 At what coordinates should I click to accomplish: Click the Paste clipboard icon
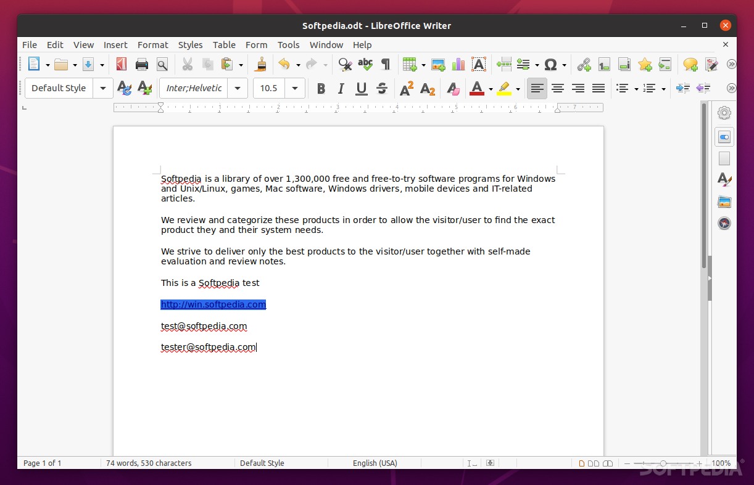click(227, 64)
